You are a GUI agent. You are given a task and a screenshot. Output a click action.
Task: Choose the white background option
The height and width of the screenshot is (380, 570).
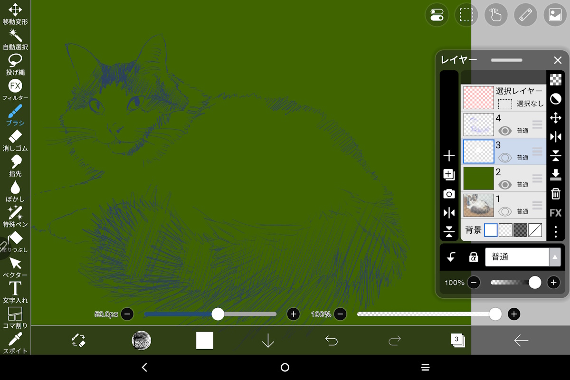coord(491,230)
